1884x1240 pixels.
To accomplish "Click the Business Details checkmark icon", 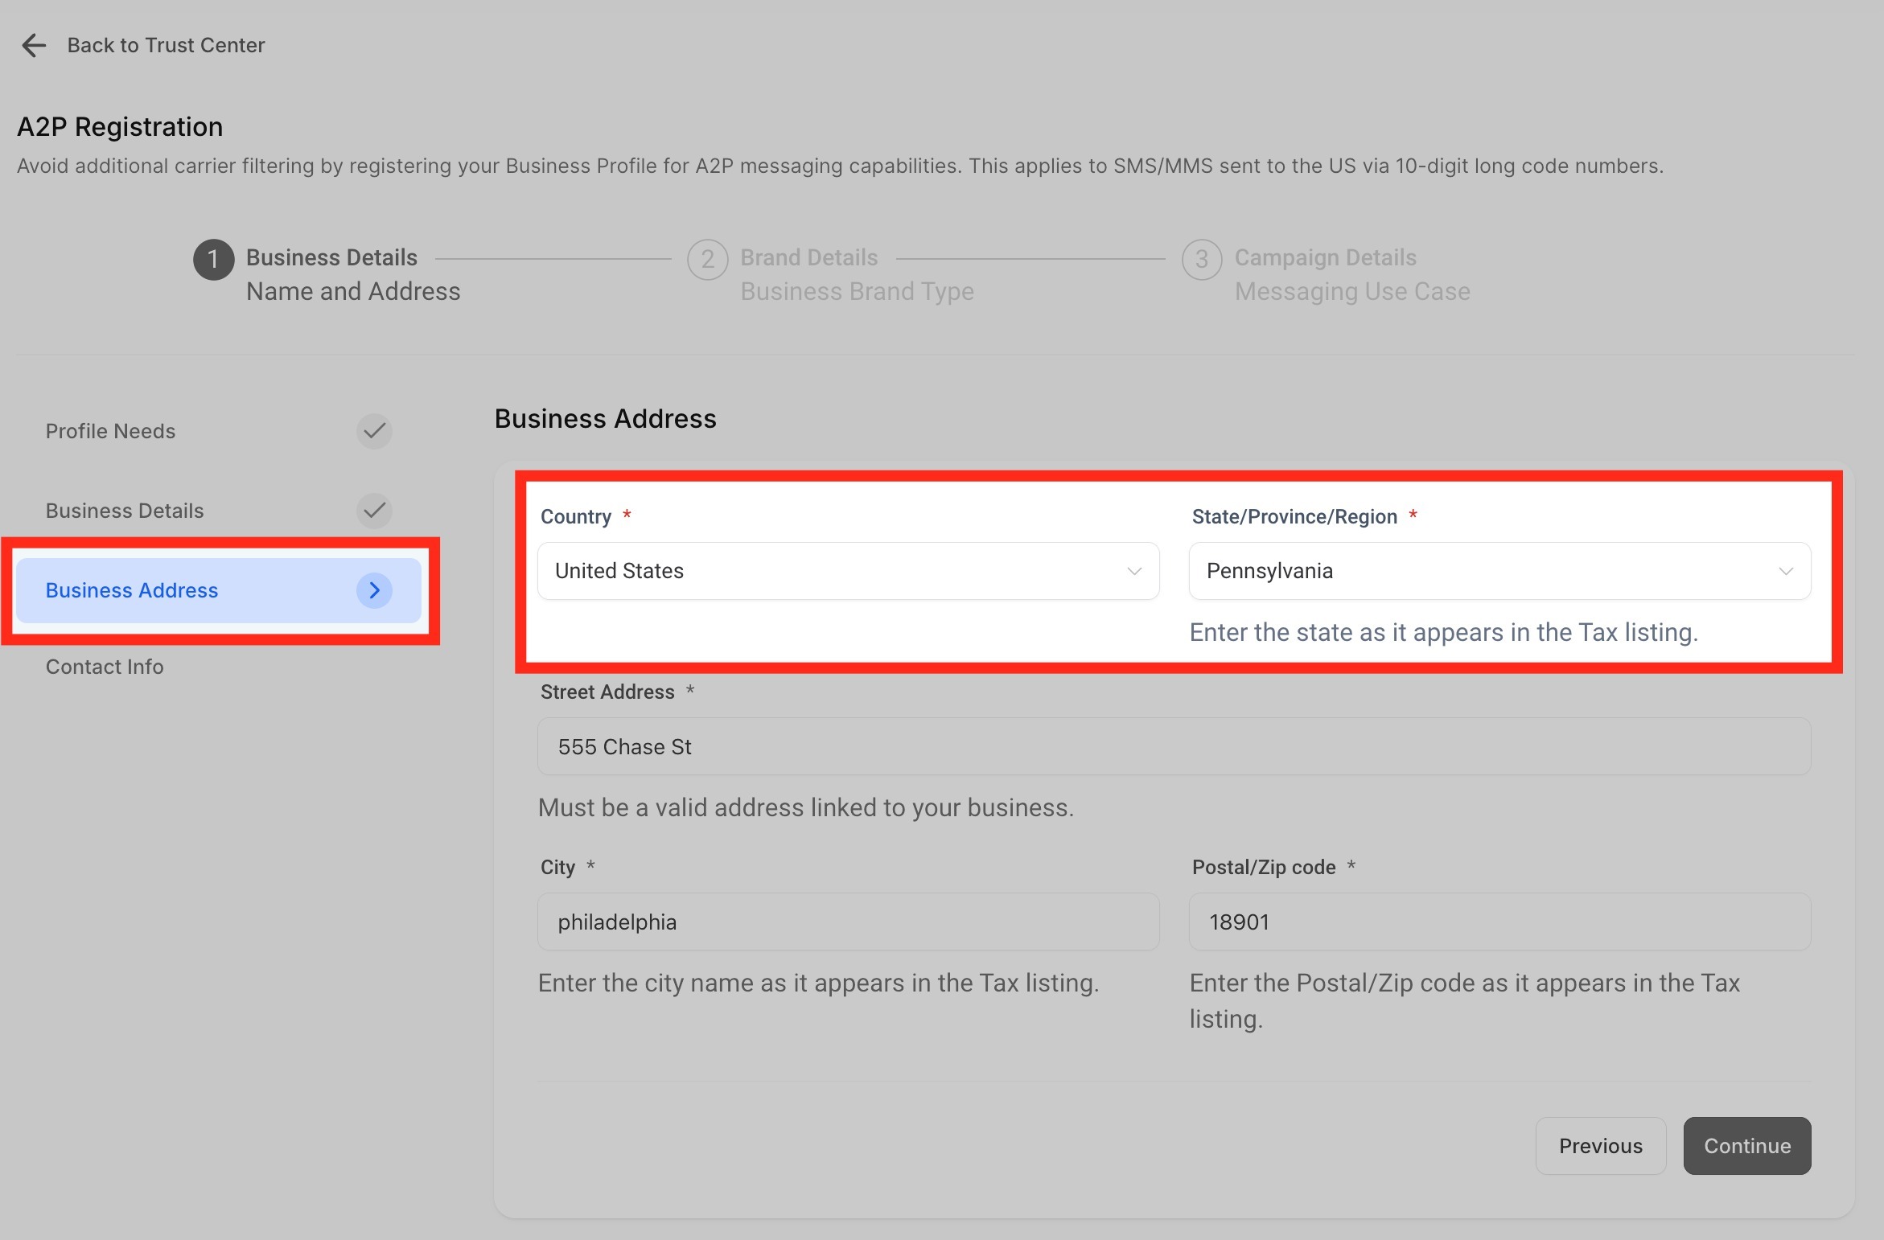I will (x=374, y=511).
